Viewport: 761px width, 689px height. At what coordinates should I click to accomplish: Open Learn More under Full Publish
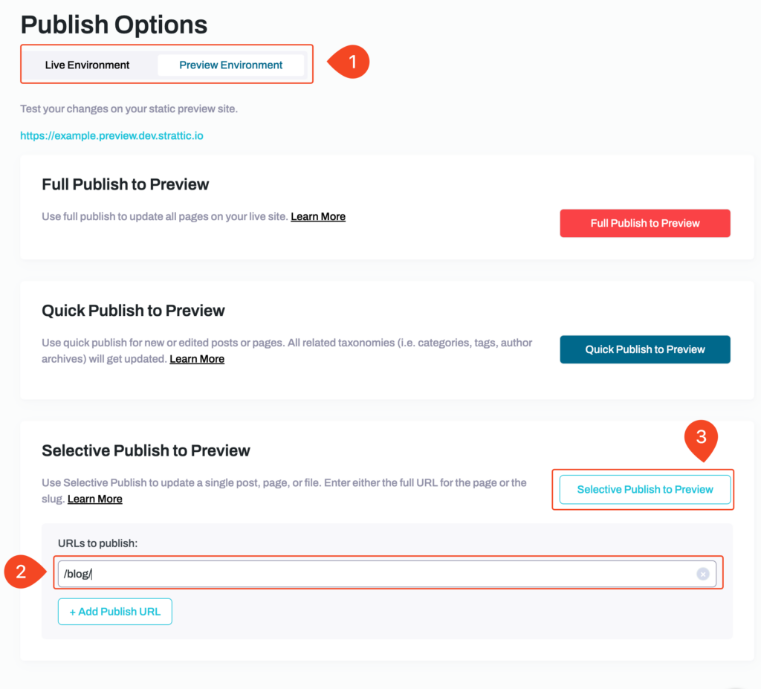318,216
